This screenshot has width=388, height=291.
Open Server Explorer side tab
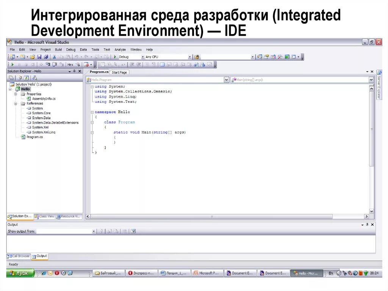[x=379, y=85]
